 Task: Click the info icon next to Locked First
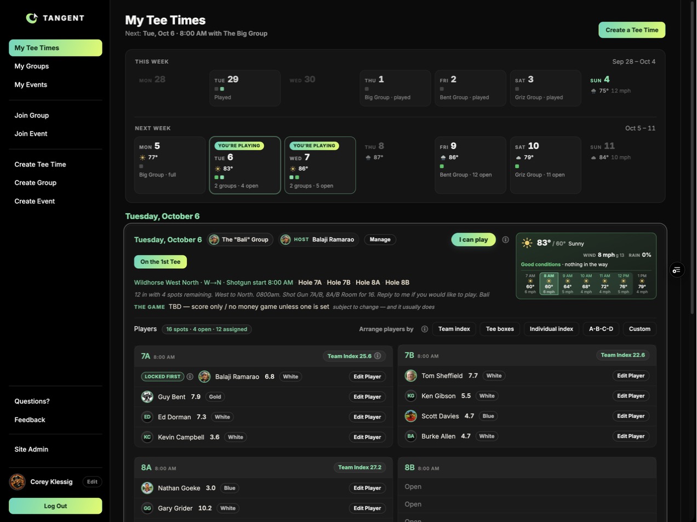point(190,377)
